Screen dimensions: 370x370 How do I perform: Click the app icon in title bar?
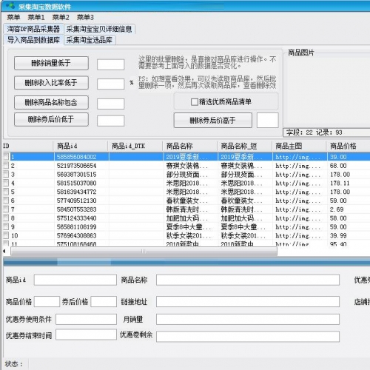pos(10,5)
